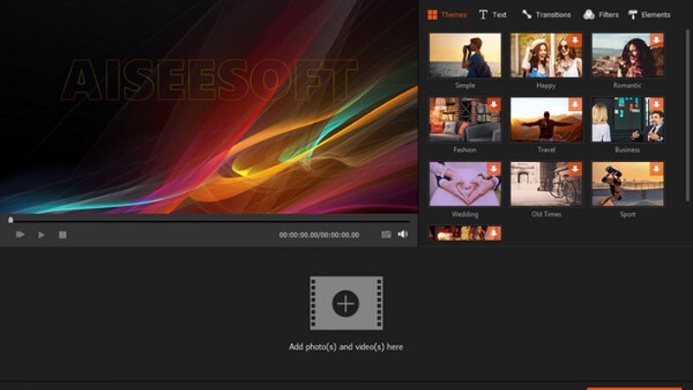The height and width of the screenshot is (390, 693).
Task: Click the themes panel vertical scrollbar
Action: (x=687, y=115)
